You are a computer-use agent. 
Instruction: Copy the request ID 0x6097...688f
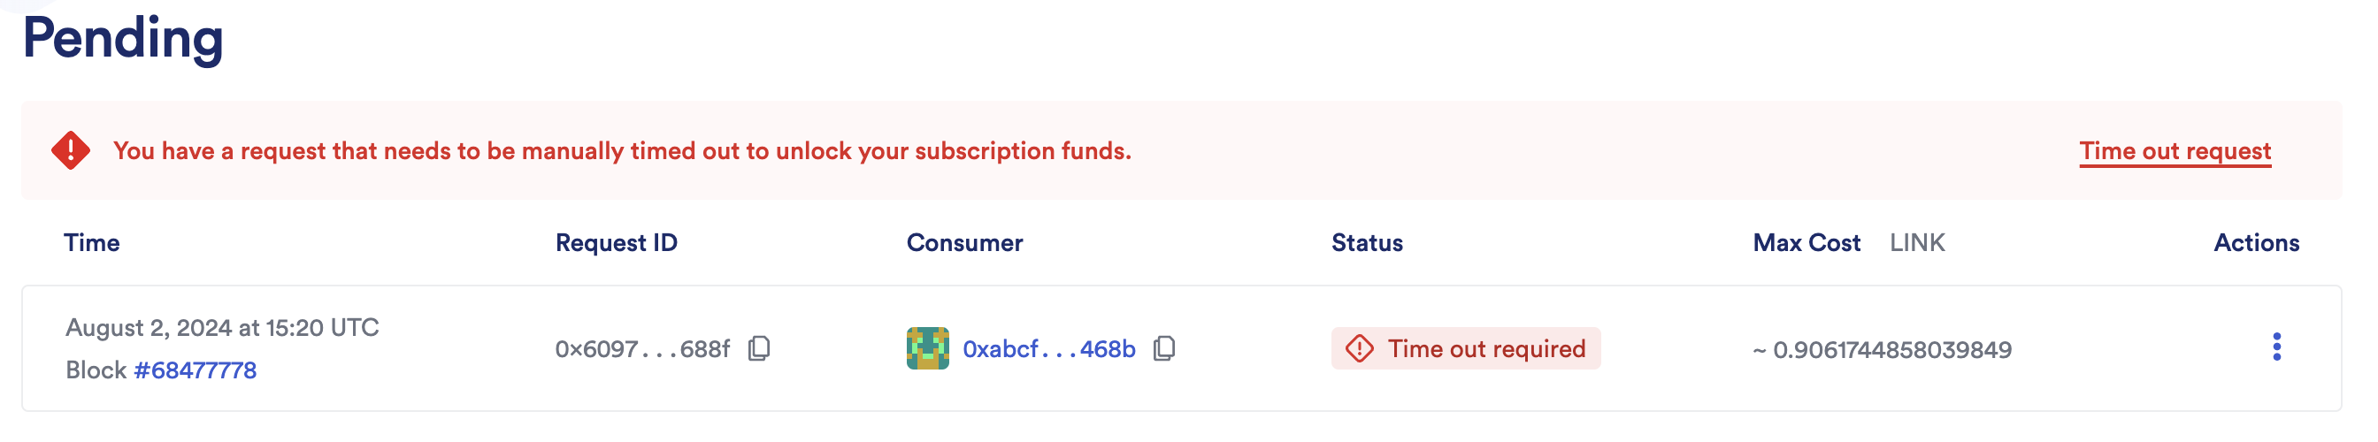click(759, 349)
